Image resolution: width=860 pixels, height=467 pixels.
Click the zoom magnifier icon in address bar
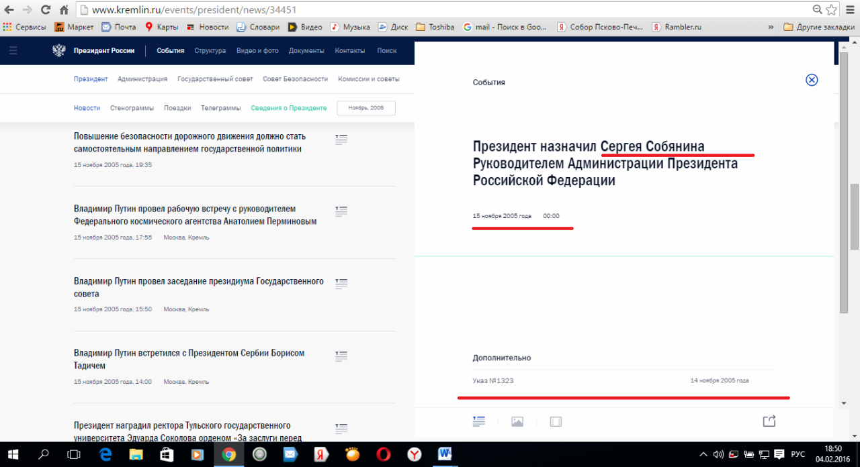coord(818,9)
